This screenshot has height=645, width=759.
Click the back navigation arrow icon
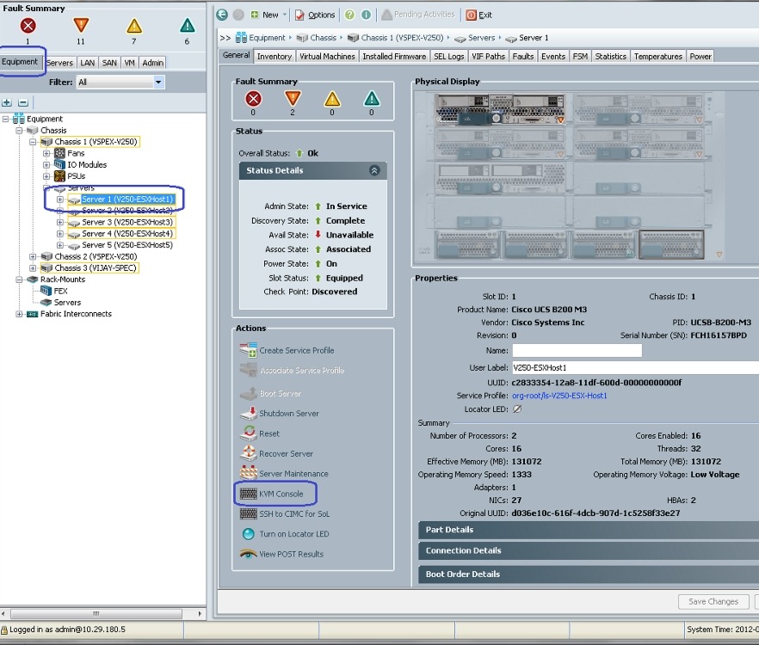click(x=222, y=15)
